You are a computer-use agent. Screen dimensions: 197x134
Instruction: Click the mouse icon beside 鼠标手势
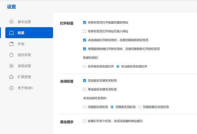pyautogui.click(x=11, y=55)
